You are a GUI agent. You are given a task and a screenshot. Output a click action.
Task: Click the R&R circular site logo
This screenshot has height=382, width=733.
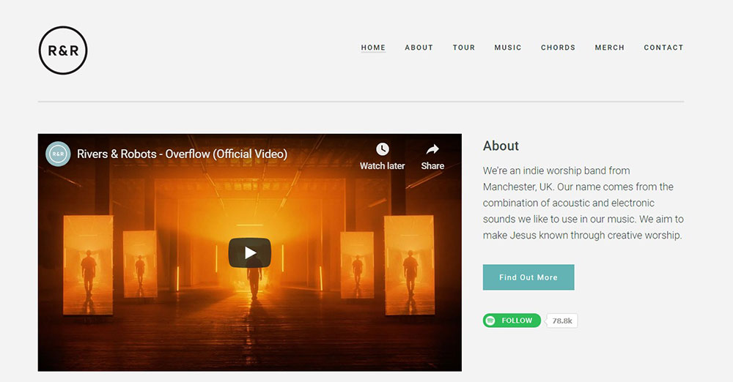click(62, 50)
